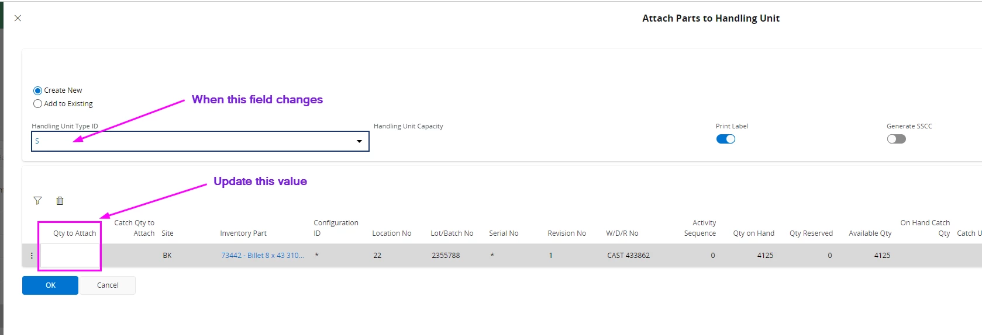Select the Lot/Batch No column header
This screenshot has width=982, height=335.
(452, 233)
